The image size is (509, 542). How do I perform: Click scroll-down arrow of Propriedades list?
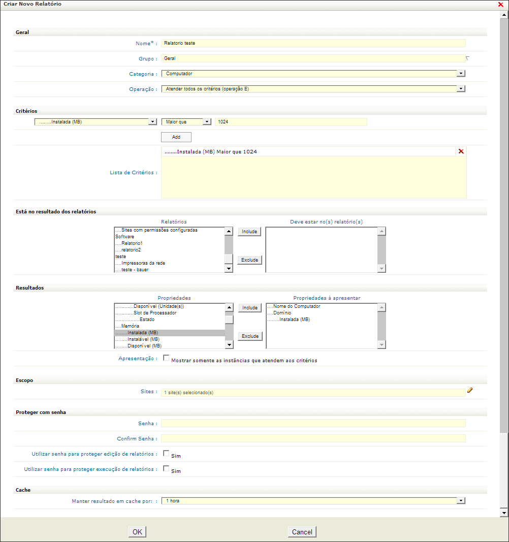pos(229,344)
